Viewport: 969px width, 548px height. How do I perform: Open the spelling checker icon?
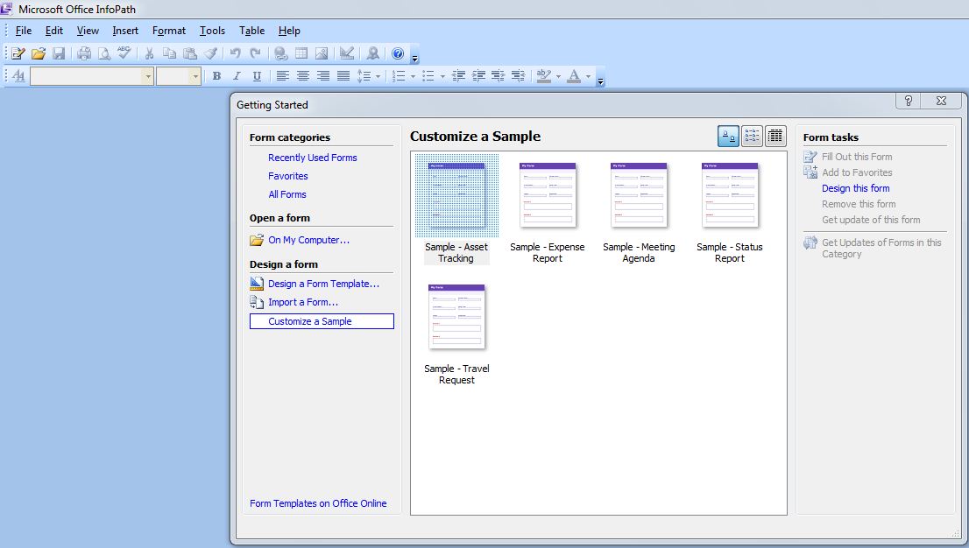point(124,53)
